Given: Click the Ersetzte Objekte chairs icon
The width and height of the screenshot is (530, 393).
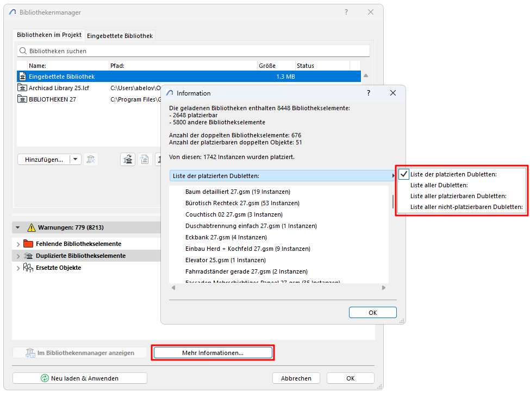Looking at the screenshot, I should point(28,268).
